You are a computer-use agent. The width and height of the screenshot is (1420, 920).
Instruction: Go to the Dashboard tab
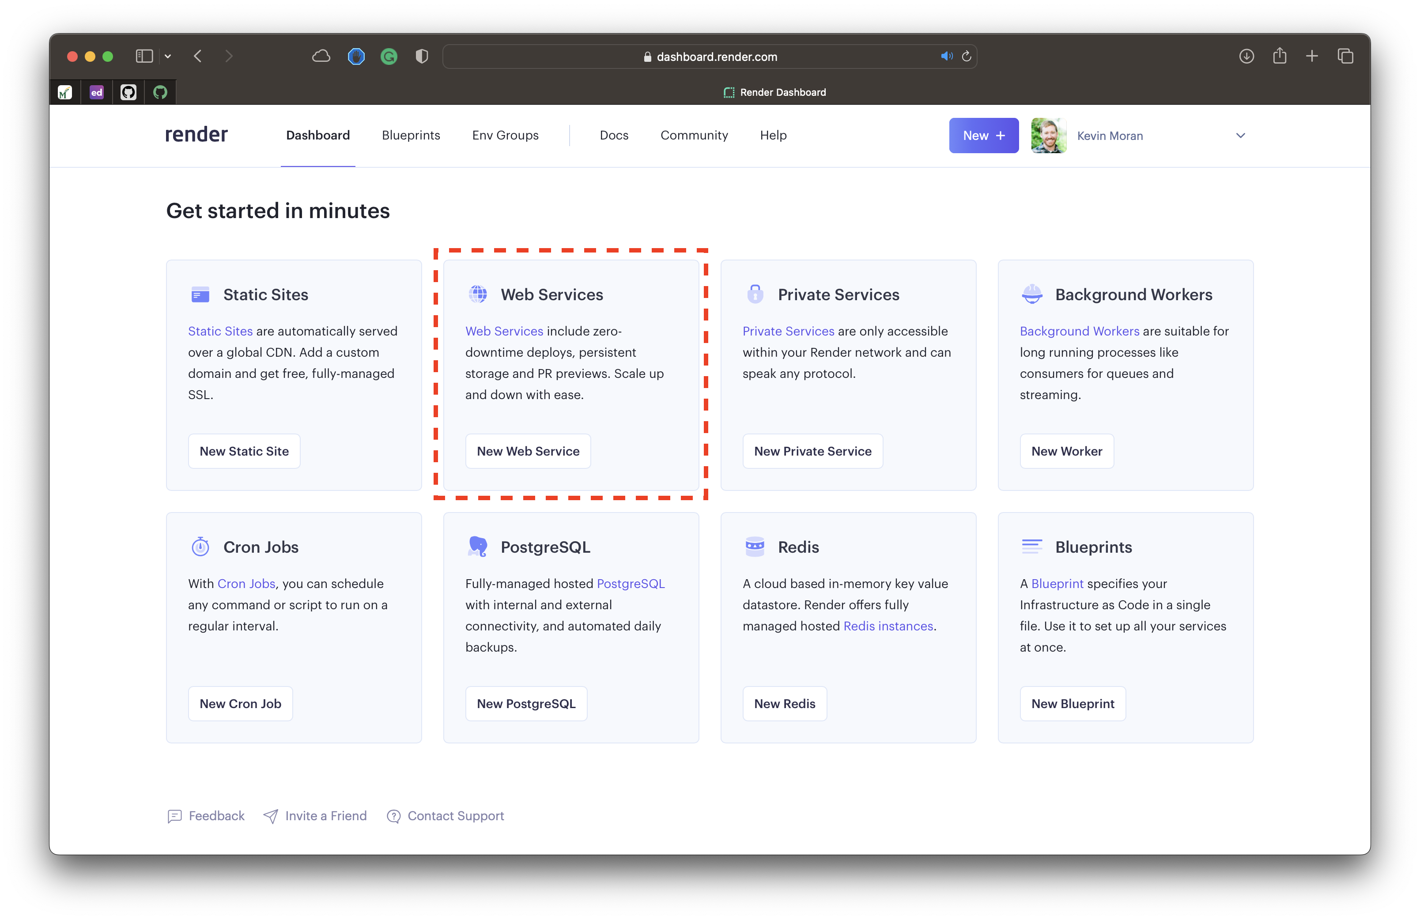pyautogui.click(x=318, y=136)
